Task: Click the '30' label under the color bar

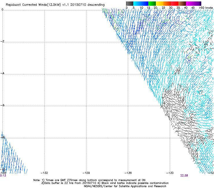Action: pos(171,8)
